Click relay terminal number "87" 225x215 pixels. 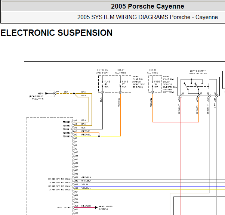pos(183,93)
